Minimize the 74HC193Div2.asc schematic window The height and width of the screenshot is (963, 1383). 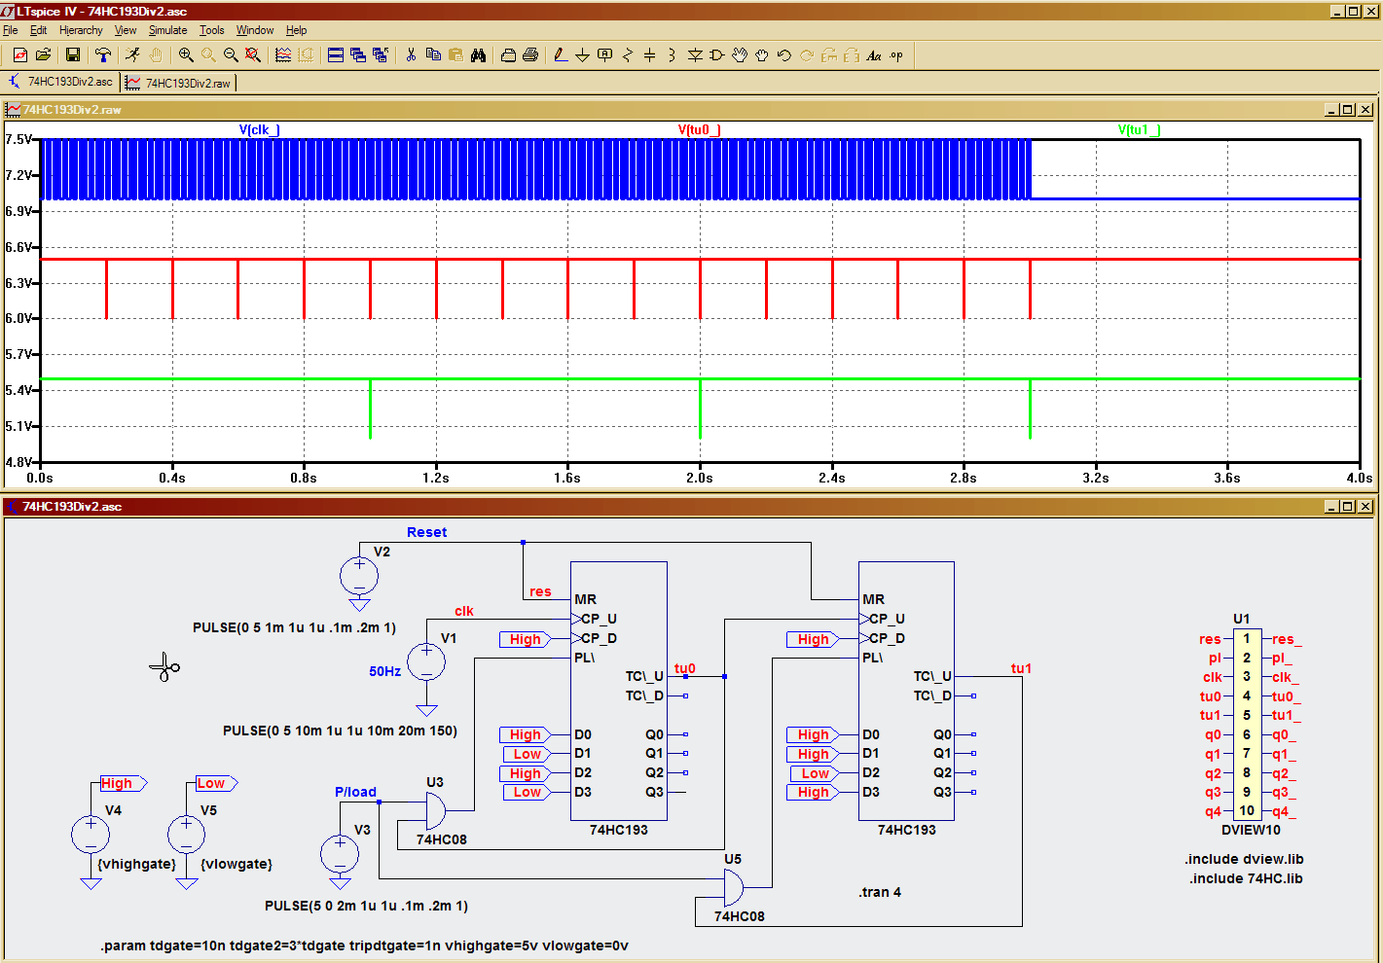(1331, 507)
